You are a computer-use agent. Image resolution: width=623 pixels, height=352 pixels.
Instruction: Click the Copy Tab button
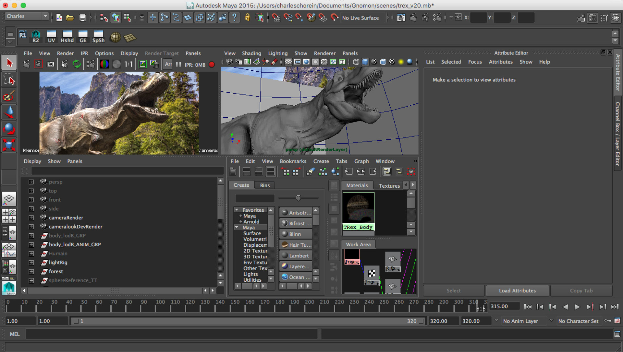581,290
